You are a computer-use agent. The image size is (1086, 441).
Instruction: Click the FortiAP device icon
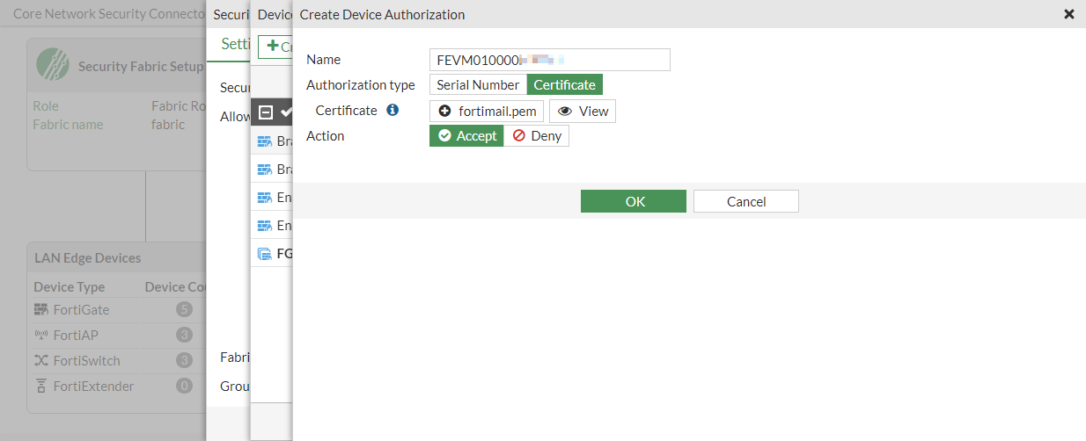coord(41,335)
